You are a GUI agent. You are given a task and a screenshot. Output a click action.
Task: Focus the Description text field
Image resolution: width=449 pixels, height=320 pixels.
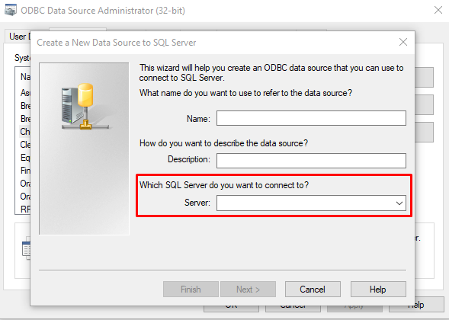click(311, 161)
